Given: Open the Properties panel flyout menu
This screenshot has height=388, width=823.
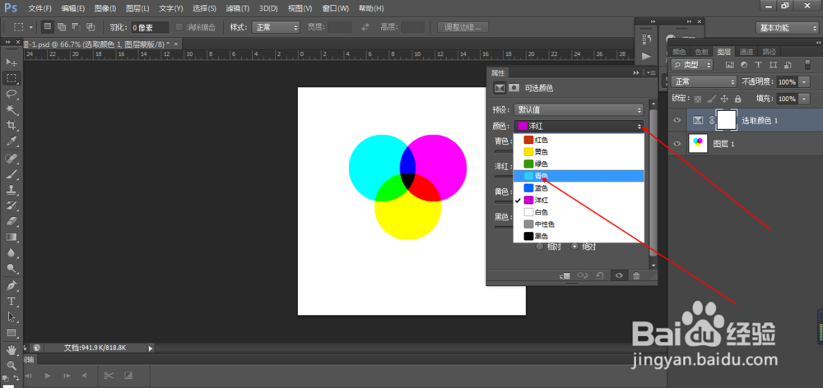Looking at the screenshot, I should click(651, 73).
